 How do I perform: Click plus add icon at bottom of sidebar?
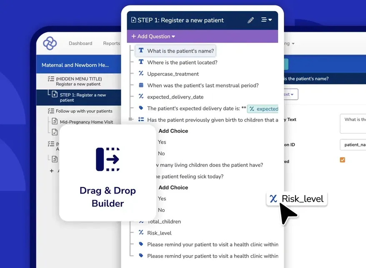coord(52,171)
